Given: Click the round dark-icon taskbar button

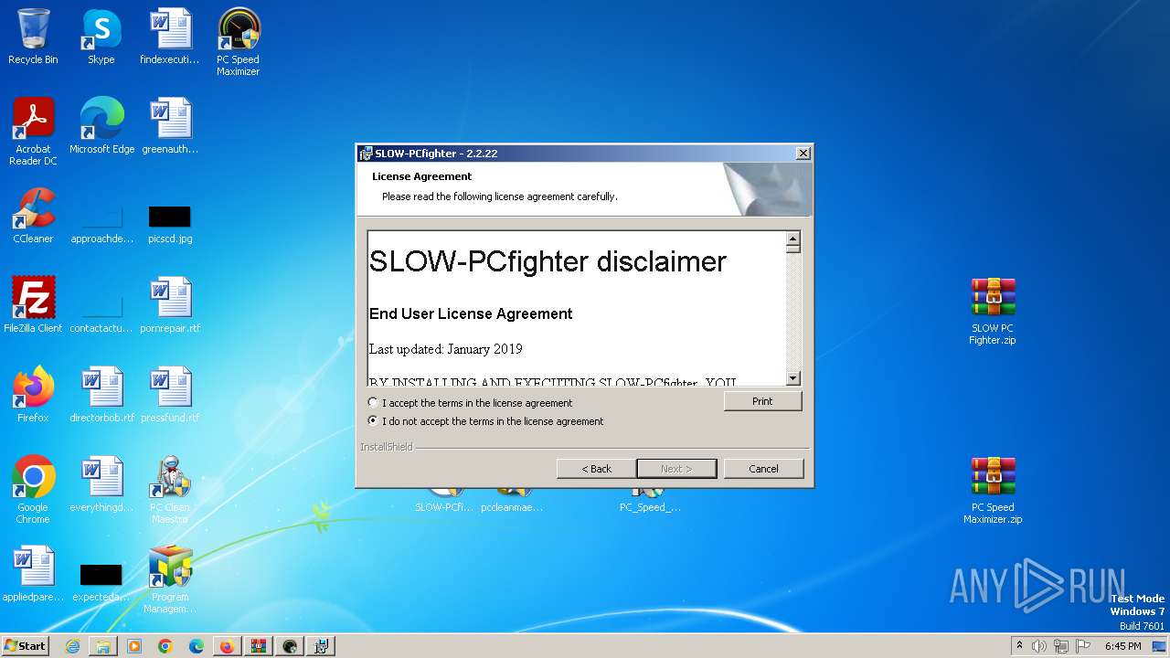Looking at the screenshot, I should (290, 646).
